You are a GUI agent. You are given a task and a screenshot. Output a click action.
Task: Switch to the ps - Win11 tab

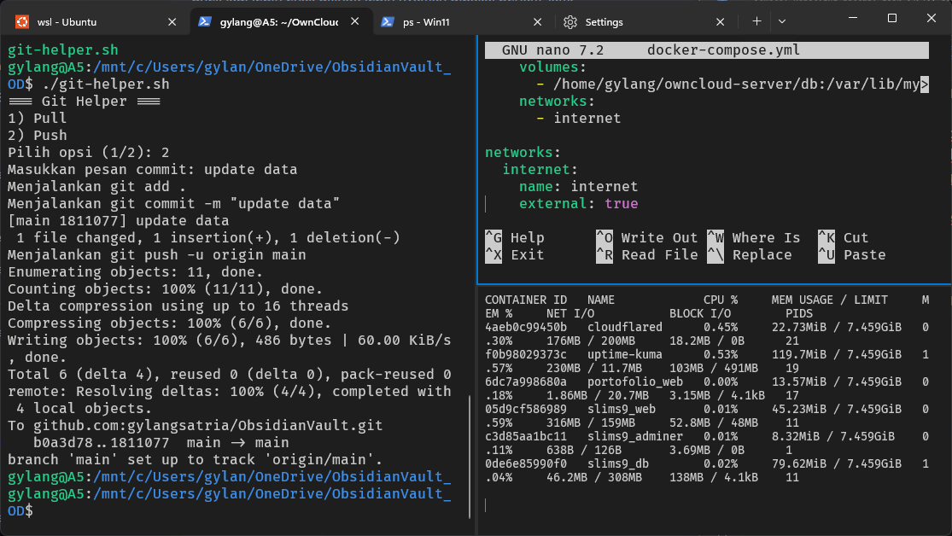click(453, 21)
